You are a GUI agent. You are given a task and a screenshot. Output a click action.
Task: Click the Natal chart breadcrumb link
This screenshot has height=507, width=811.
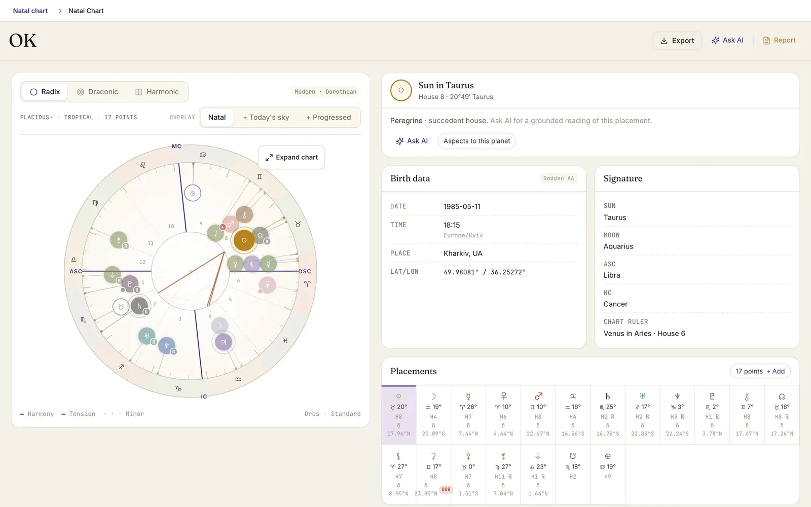point(30,11)
